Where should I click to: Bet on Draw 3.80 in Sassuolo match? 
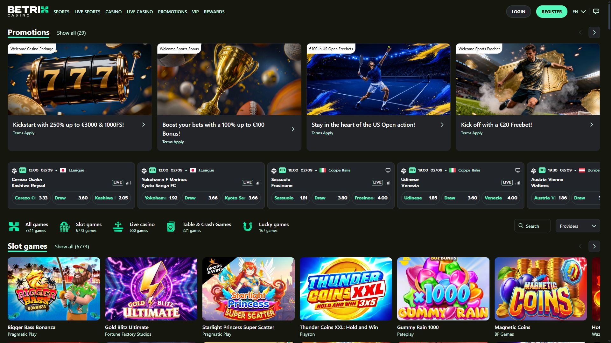click(331, 198)
